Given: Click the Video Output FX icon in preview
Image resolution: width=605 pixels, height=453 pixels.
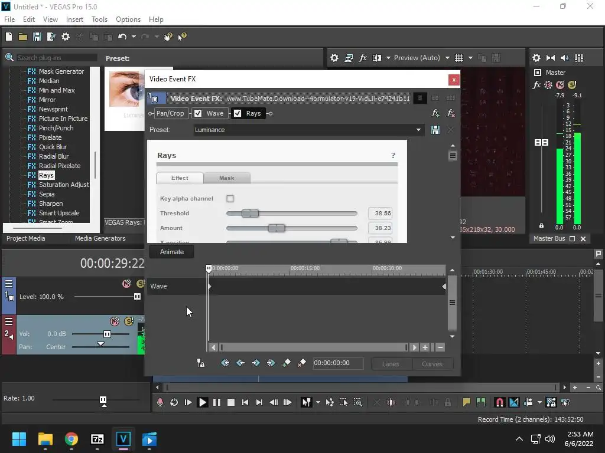Looking at the screenshot, I should click(363, 58).
